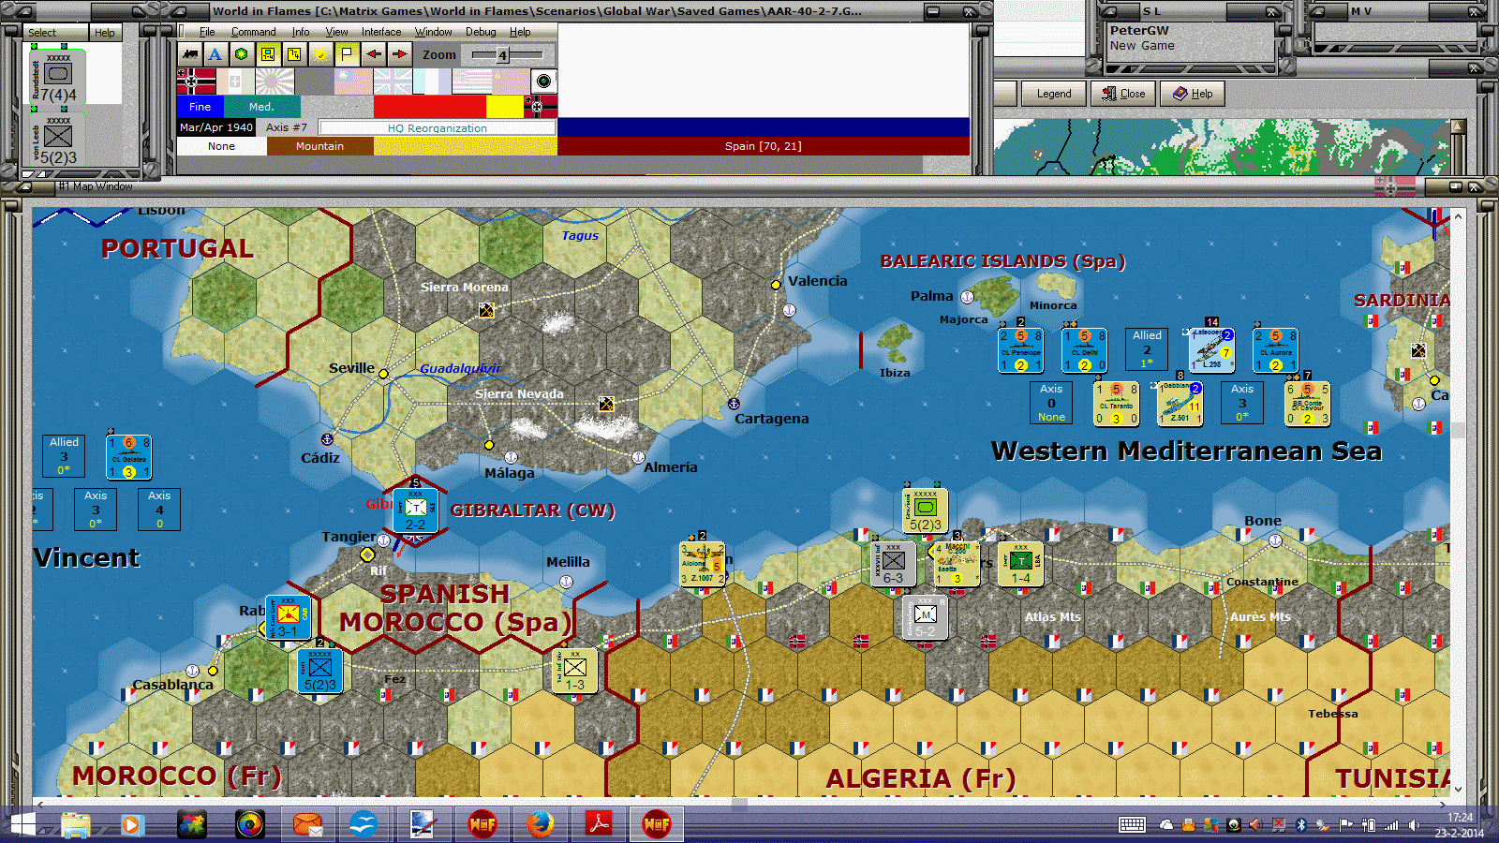The image size is (1499, 843).
Task: Click the minimap scrollbar up arrow
Action: tap(1457, 126)
